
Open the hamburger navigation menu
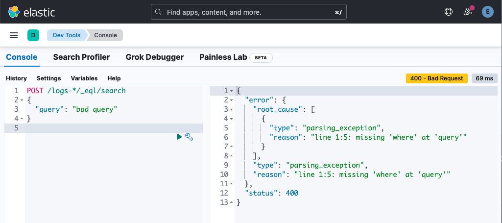coord(14,35)
